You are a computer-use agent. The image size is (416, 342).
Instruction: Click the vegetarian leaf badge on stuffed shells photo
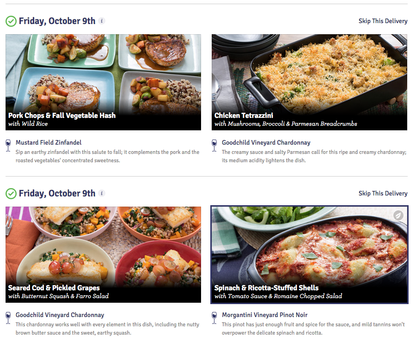tap(398, 215)
